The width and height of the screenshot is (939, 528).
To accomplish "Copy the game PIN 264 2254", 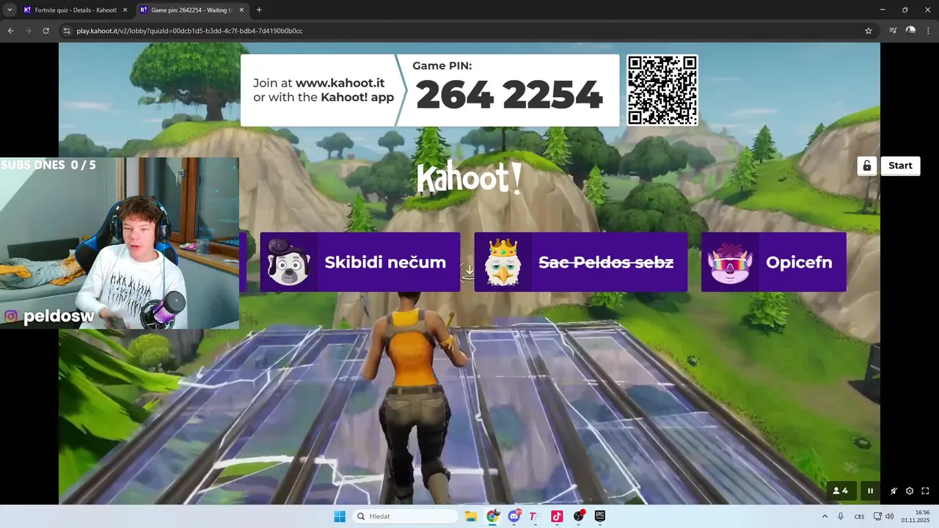I will [509, 95].
